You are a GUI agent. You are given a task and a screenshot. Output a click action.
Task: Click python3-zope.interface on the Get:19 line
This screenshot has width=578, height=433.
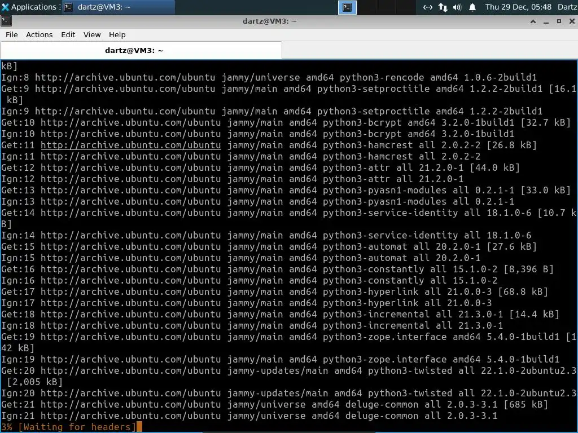[385, 337]
